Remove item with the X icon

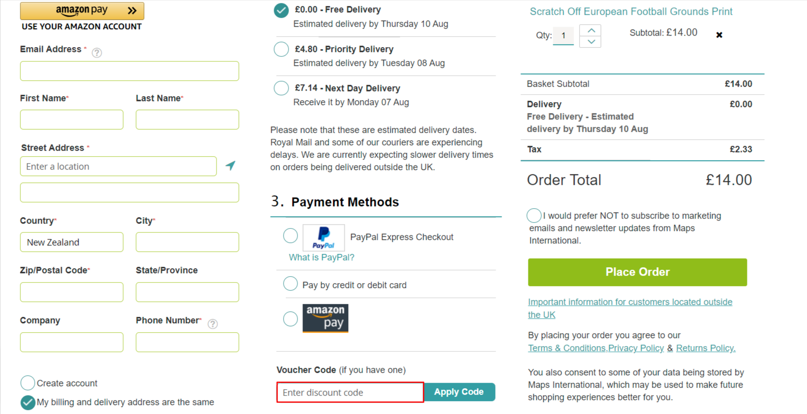tap(719, 35)
